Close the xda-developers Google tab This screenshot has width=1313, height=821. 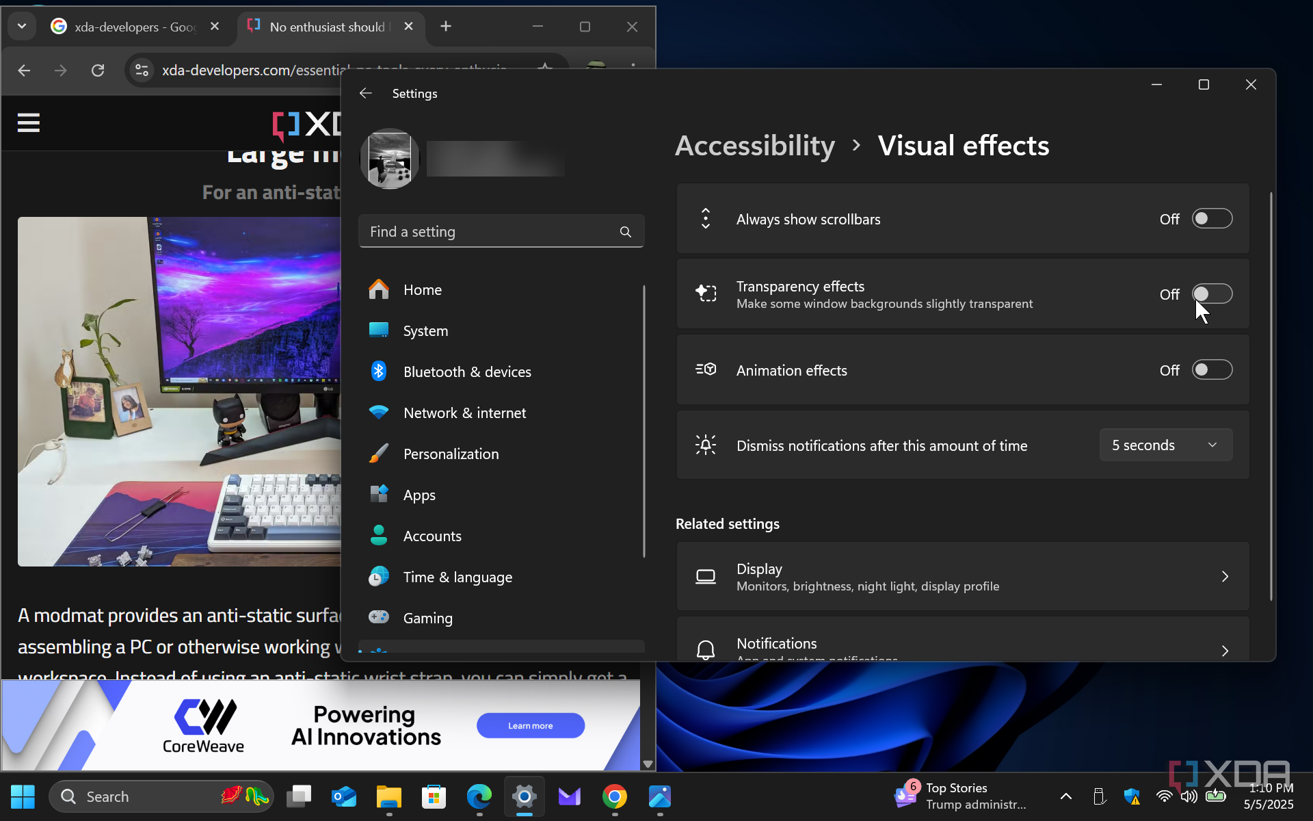(215, 27)
